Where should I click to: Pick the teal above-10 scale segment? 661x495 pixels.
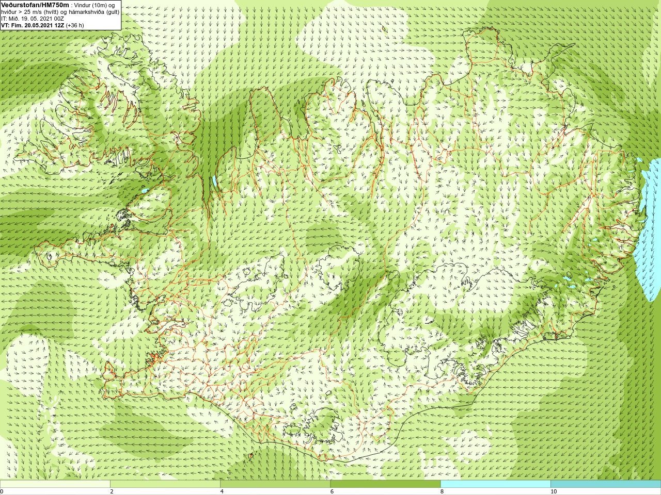tap(606, 484)
